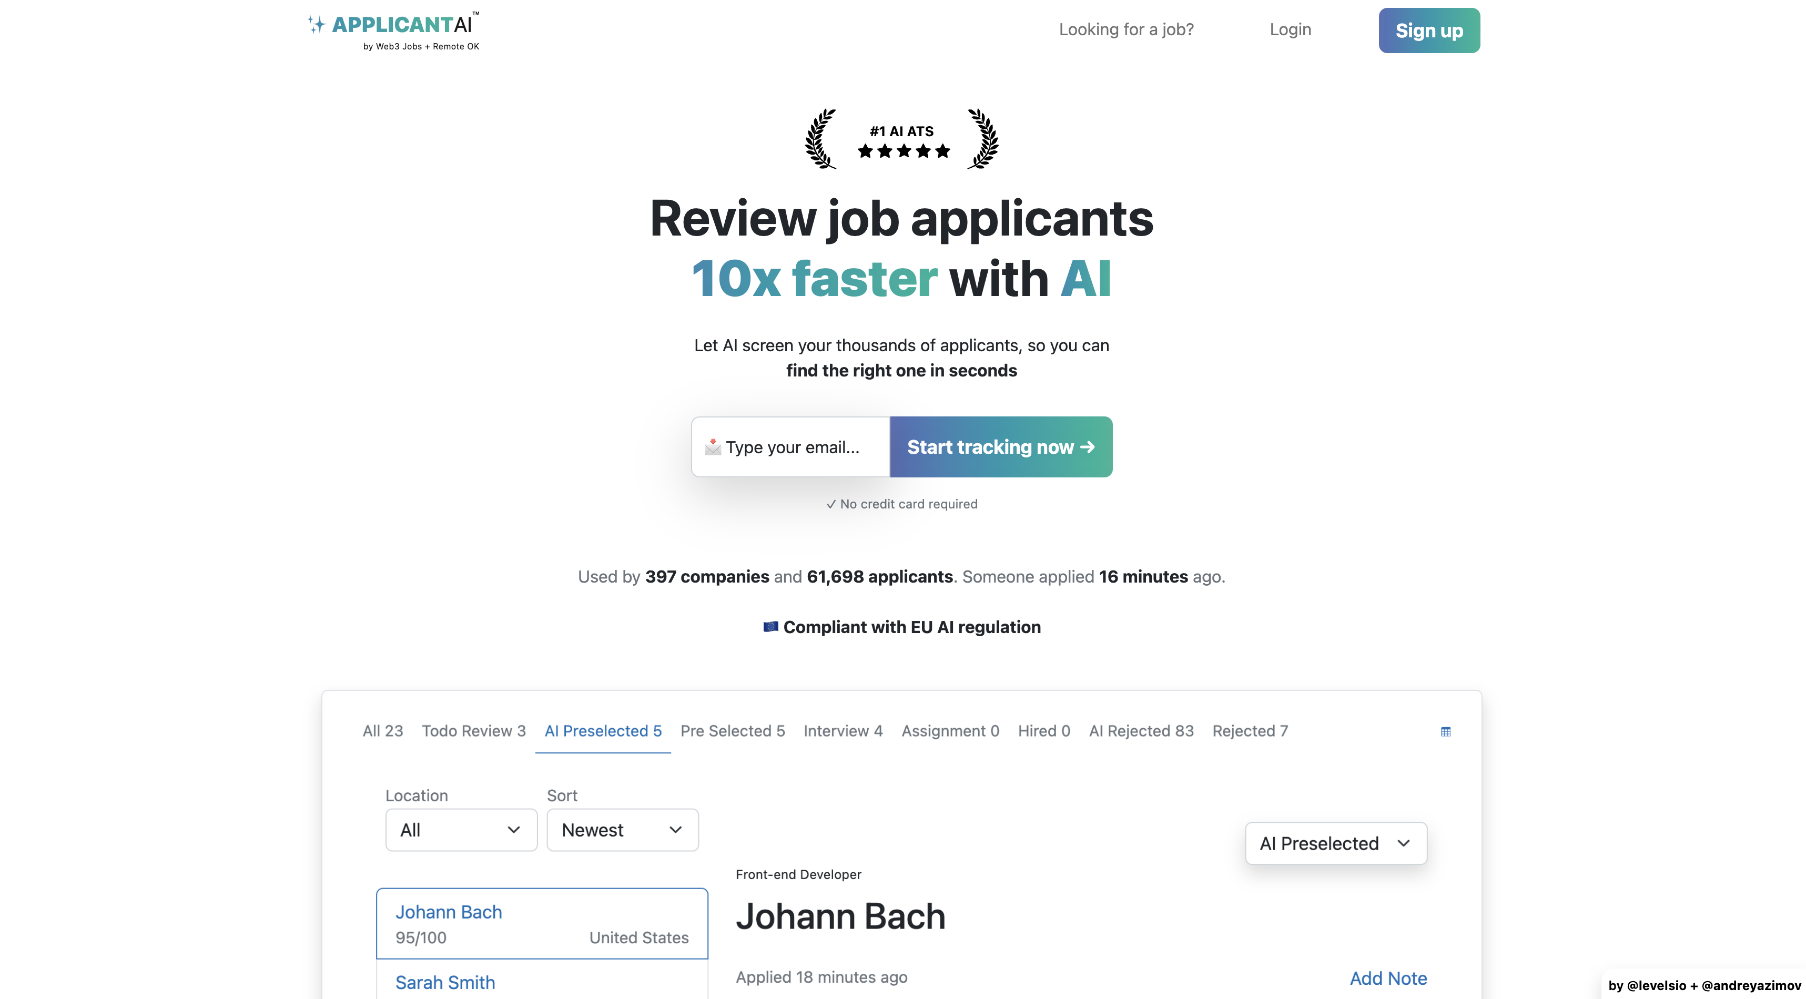Focus the Type your email field
1806x999 pixels.
pos(791,447)
